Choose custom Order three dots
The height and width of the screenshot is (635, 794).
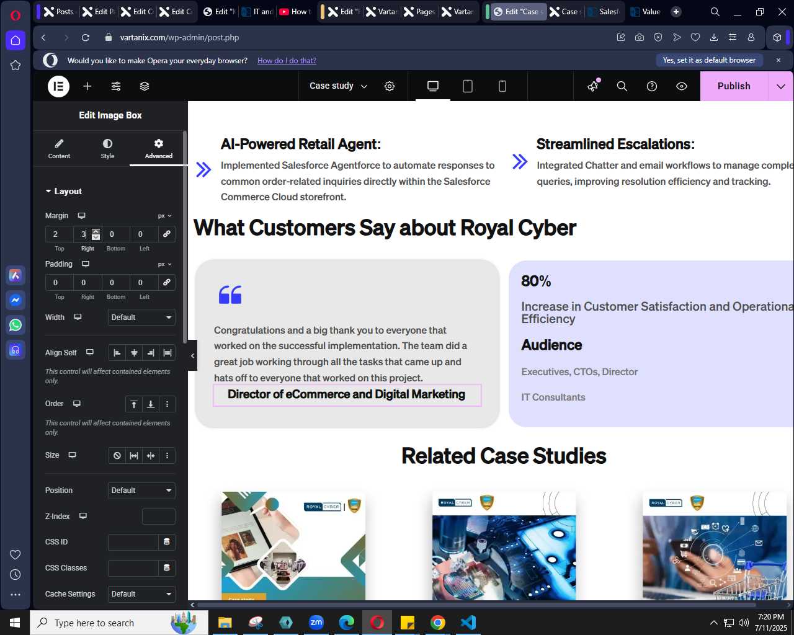click(x=167, y=404)
